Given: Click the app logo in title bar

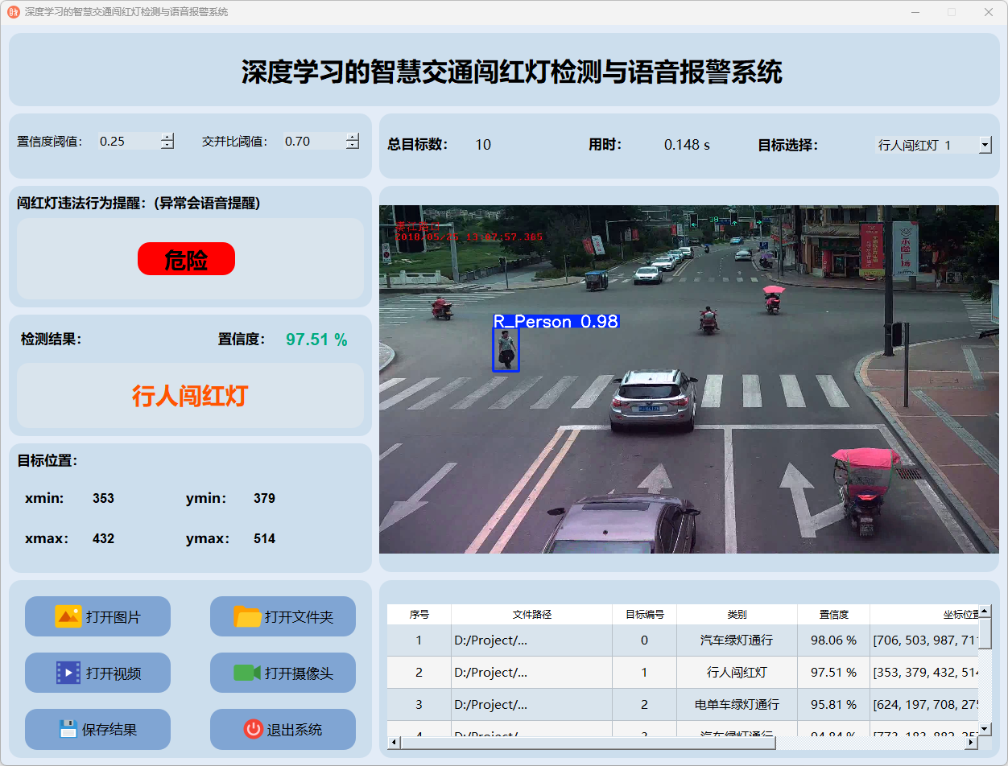Looking at the screenshot, I should (x=13, y=12).
